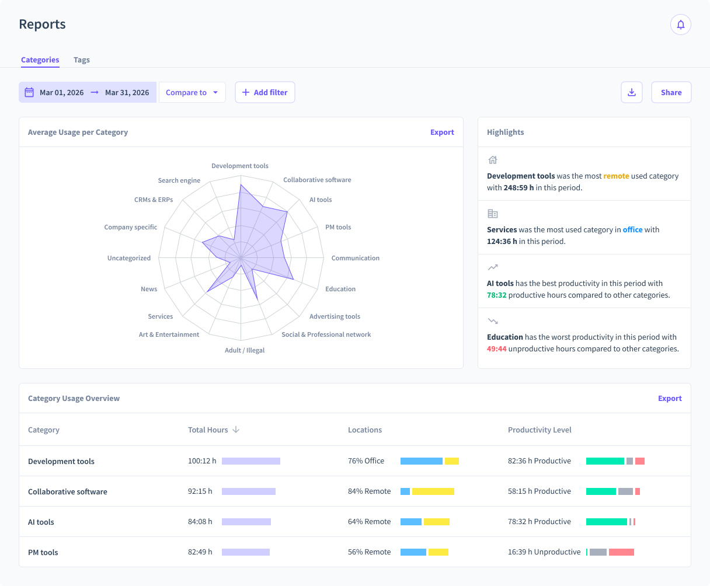Click the download report icon

[x=631, y=92]
